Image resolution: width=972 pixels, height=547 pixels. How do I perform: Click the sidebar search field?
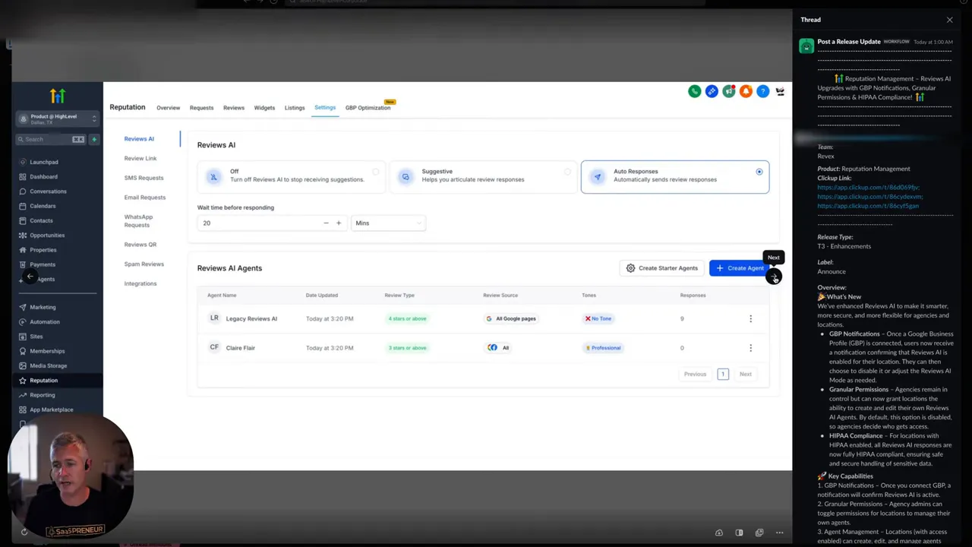(51, 139)
